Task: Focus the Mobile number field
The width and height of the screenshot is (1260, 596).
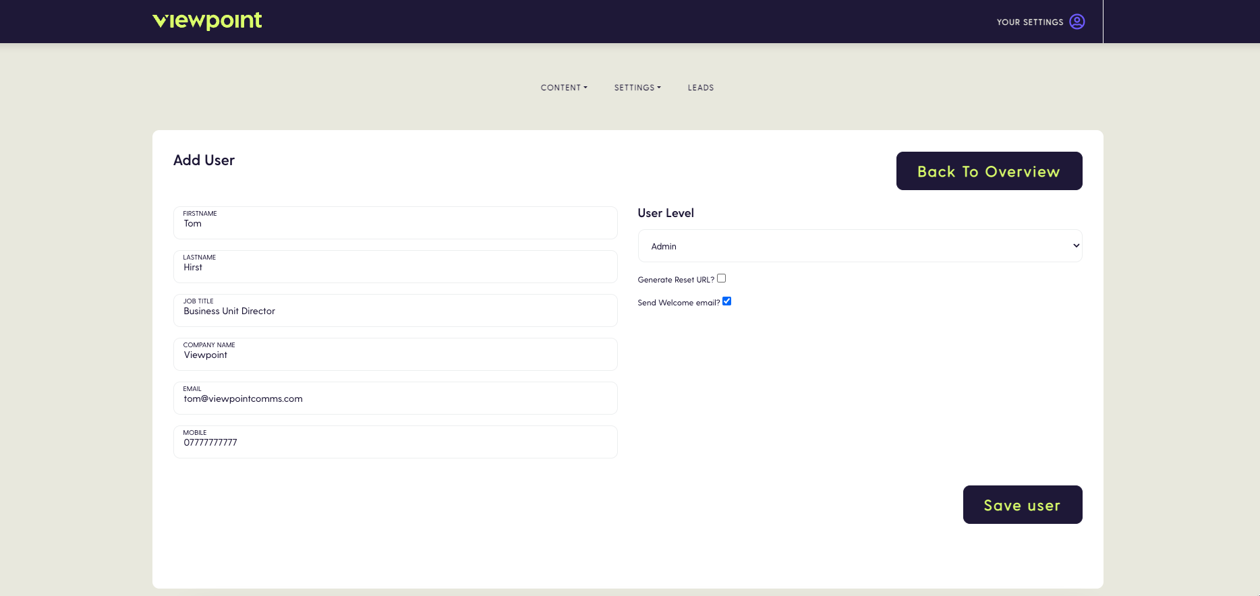Action: point(395,442)
